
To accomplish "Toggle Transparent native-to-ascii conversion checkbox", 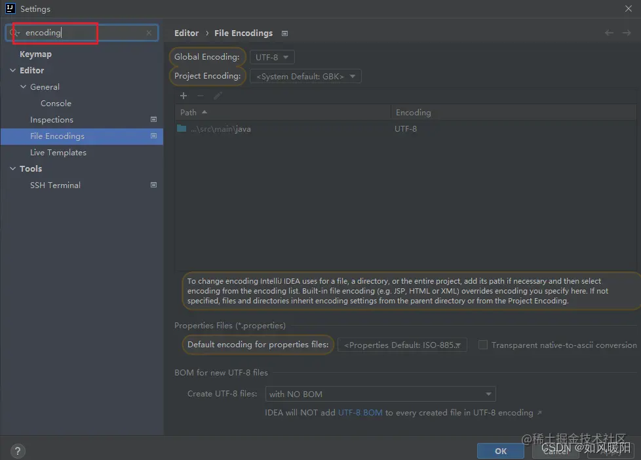I will pyautogui.click(x=483, y=345).
